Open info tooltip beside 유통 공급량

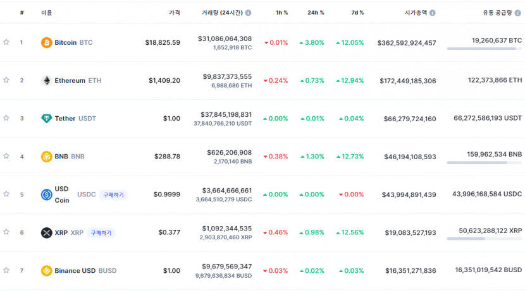click(x=517, y=13)
